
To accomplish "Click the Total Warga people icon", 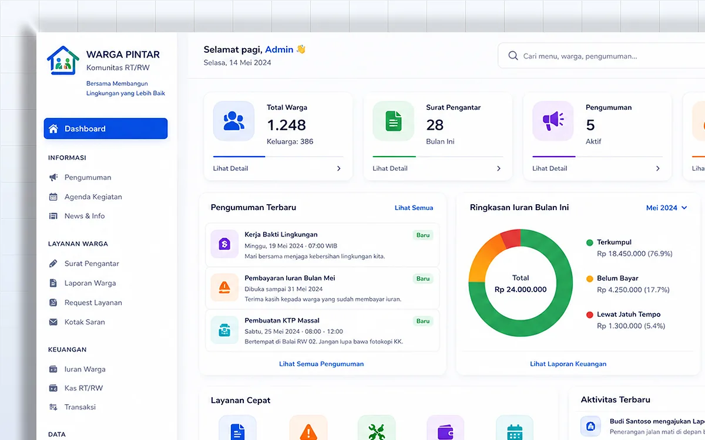I will 234,121.
